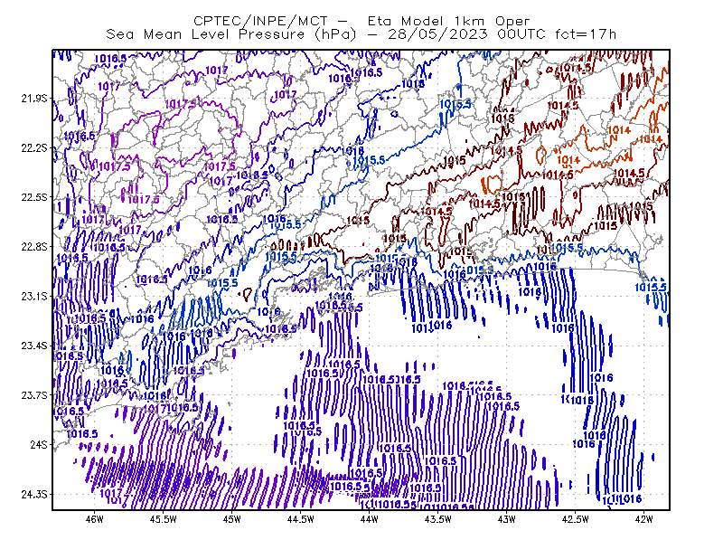Click the 23.7S latitude axis label
This screenshot has width=723, height=559.
[x=34, y=395]
